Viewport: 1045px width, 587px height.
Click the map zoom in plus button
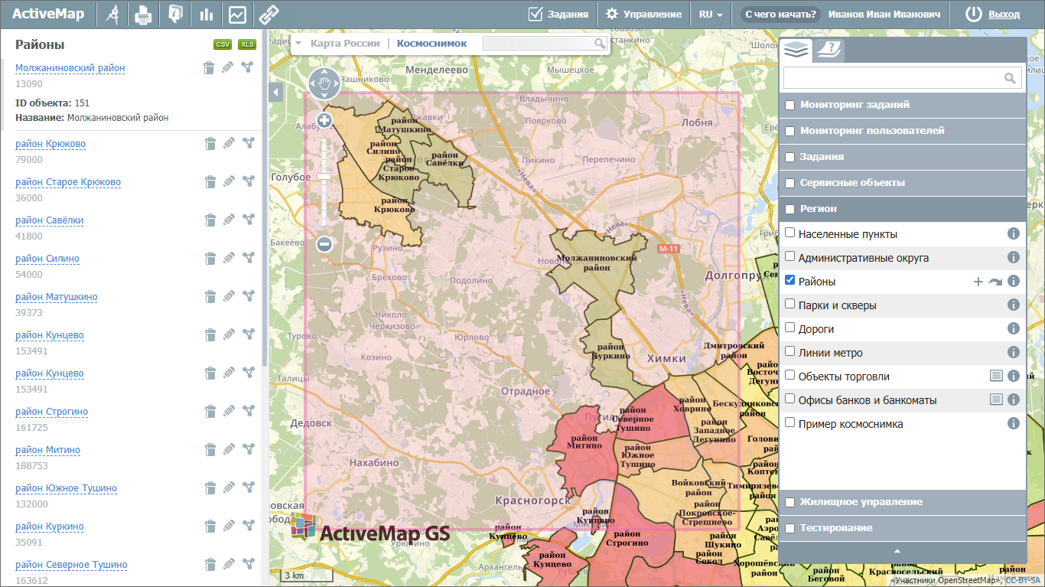[324, 121]
